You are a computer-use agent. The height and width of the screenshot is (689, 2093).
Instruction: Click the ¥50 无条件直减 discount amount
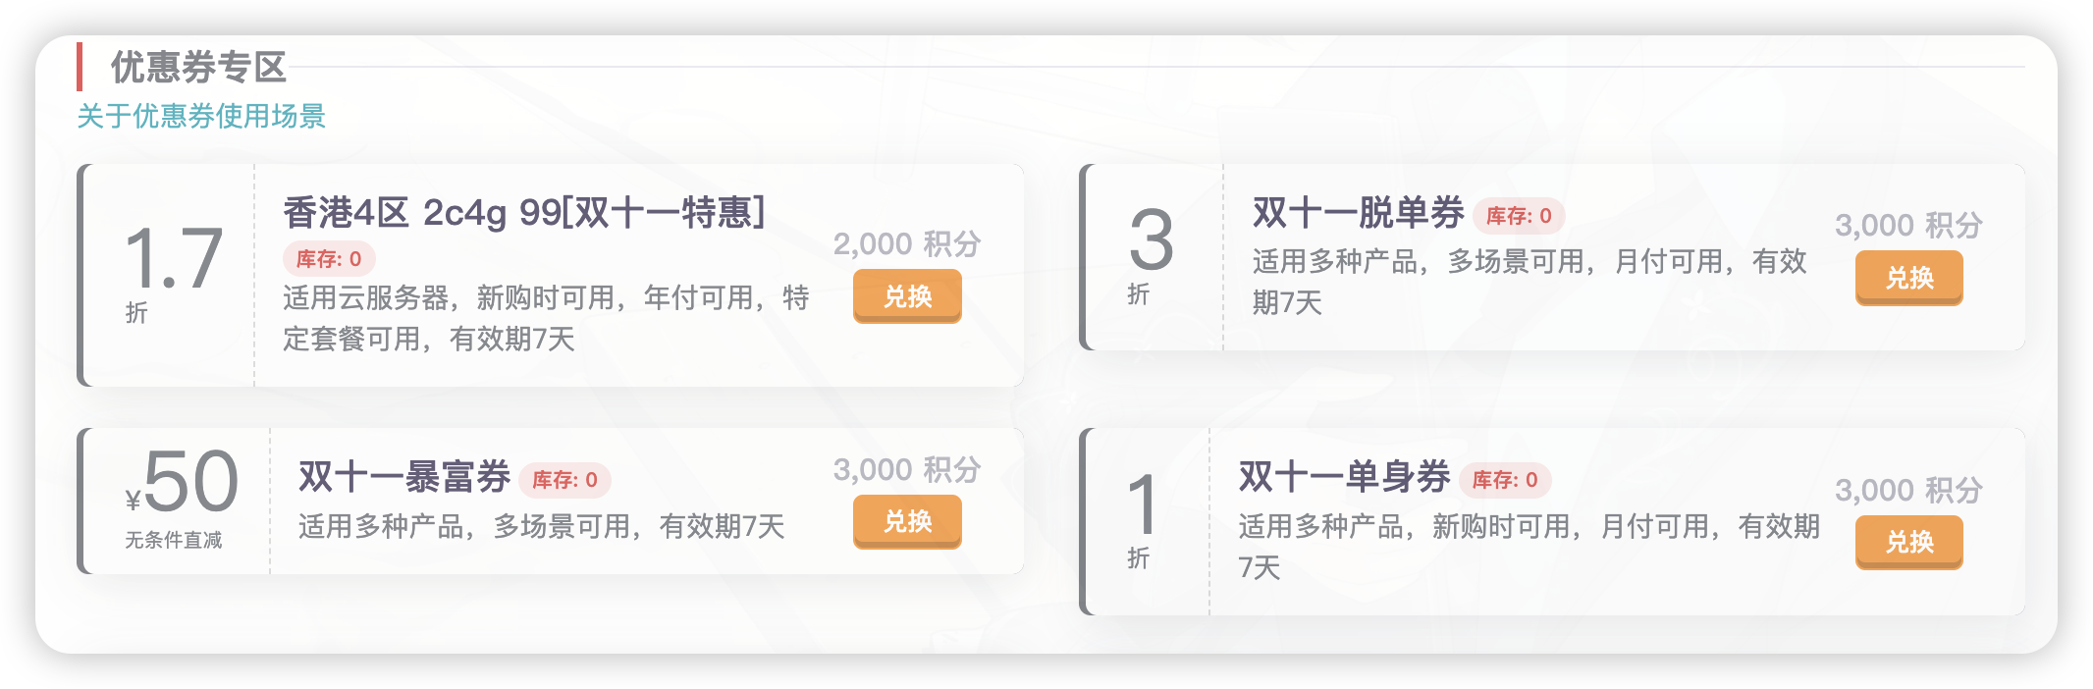pos(182,483)
